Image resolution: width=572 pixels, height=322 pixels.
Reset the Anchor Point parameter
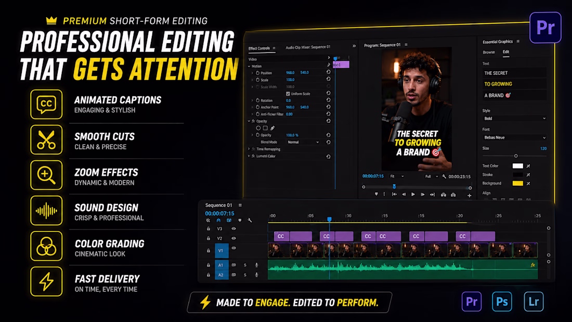click(328, 107)
